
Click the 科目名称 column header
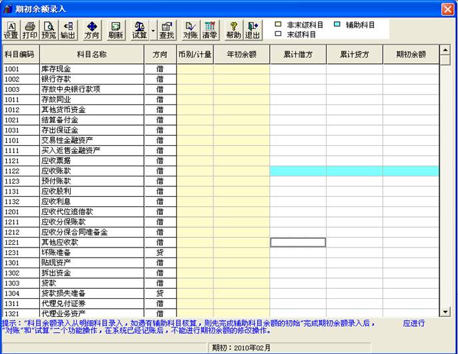(92, 55)
